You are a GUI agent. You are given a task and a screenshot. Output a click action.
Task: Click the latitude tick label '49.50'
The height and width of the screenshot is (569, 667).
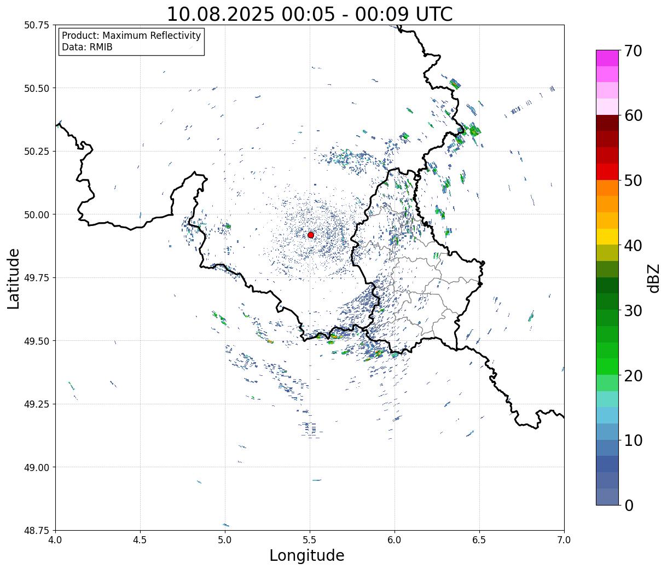coord(37,341)
